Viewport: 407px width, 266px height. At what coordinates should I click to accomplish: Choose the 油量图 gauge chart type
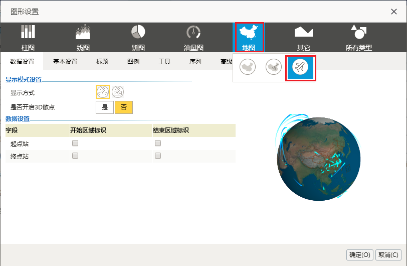(193, 38)
